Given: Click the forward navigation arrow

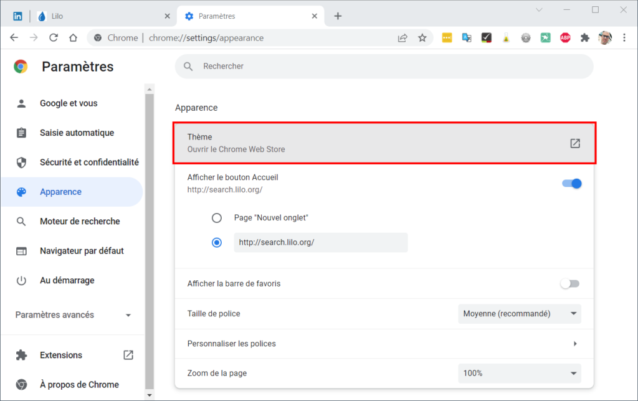Looking at the screenshot, I should point(34,38).
